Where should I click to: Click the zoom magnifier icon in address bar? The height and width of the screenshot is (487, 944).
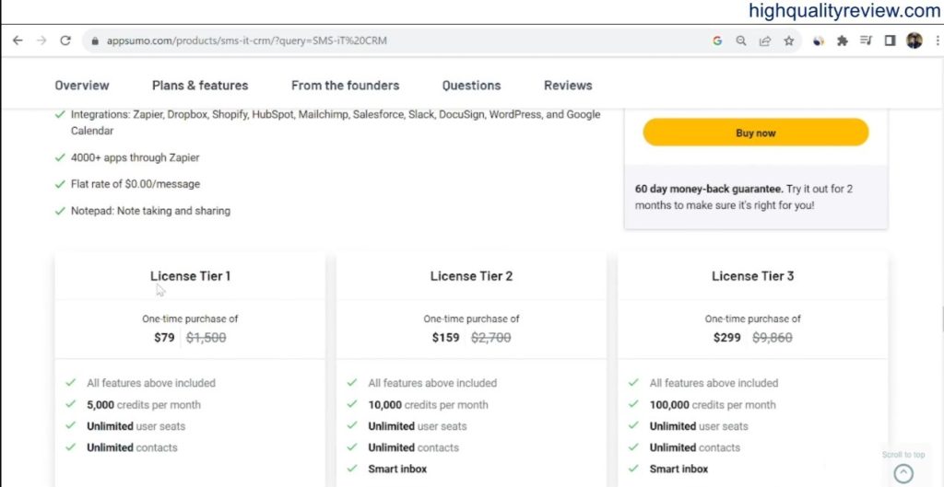coord(741,41)
